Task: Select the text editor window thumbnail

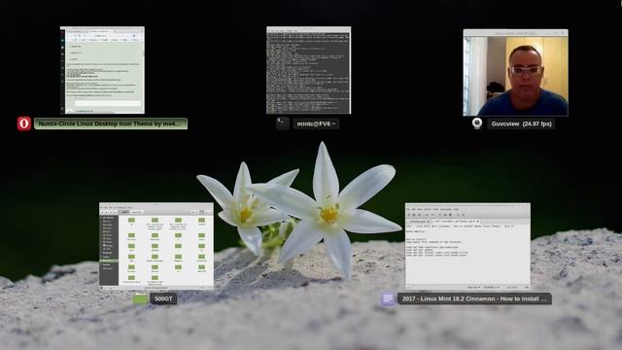Action: click(467, 246)
